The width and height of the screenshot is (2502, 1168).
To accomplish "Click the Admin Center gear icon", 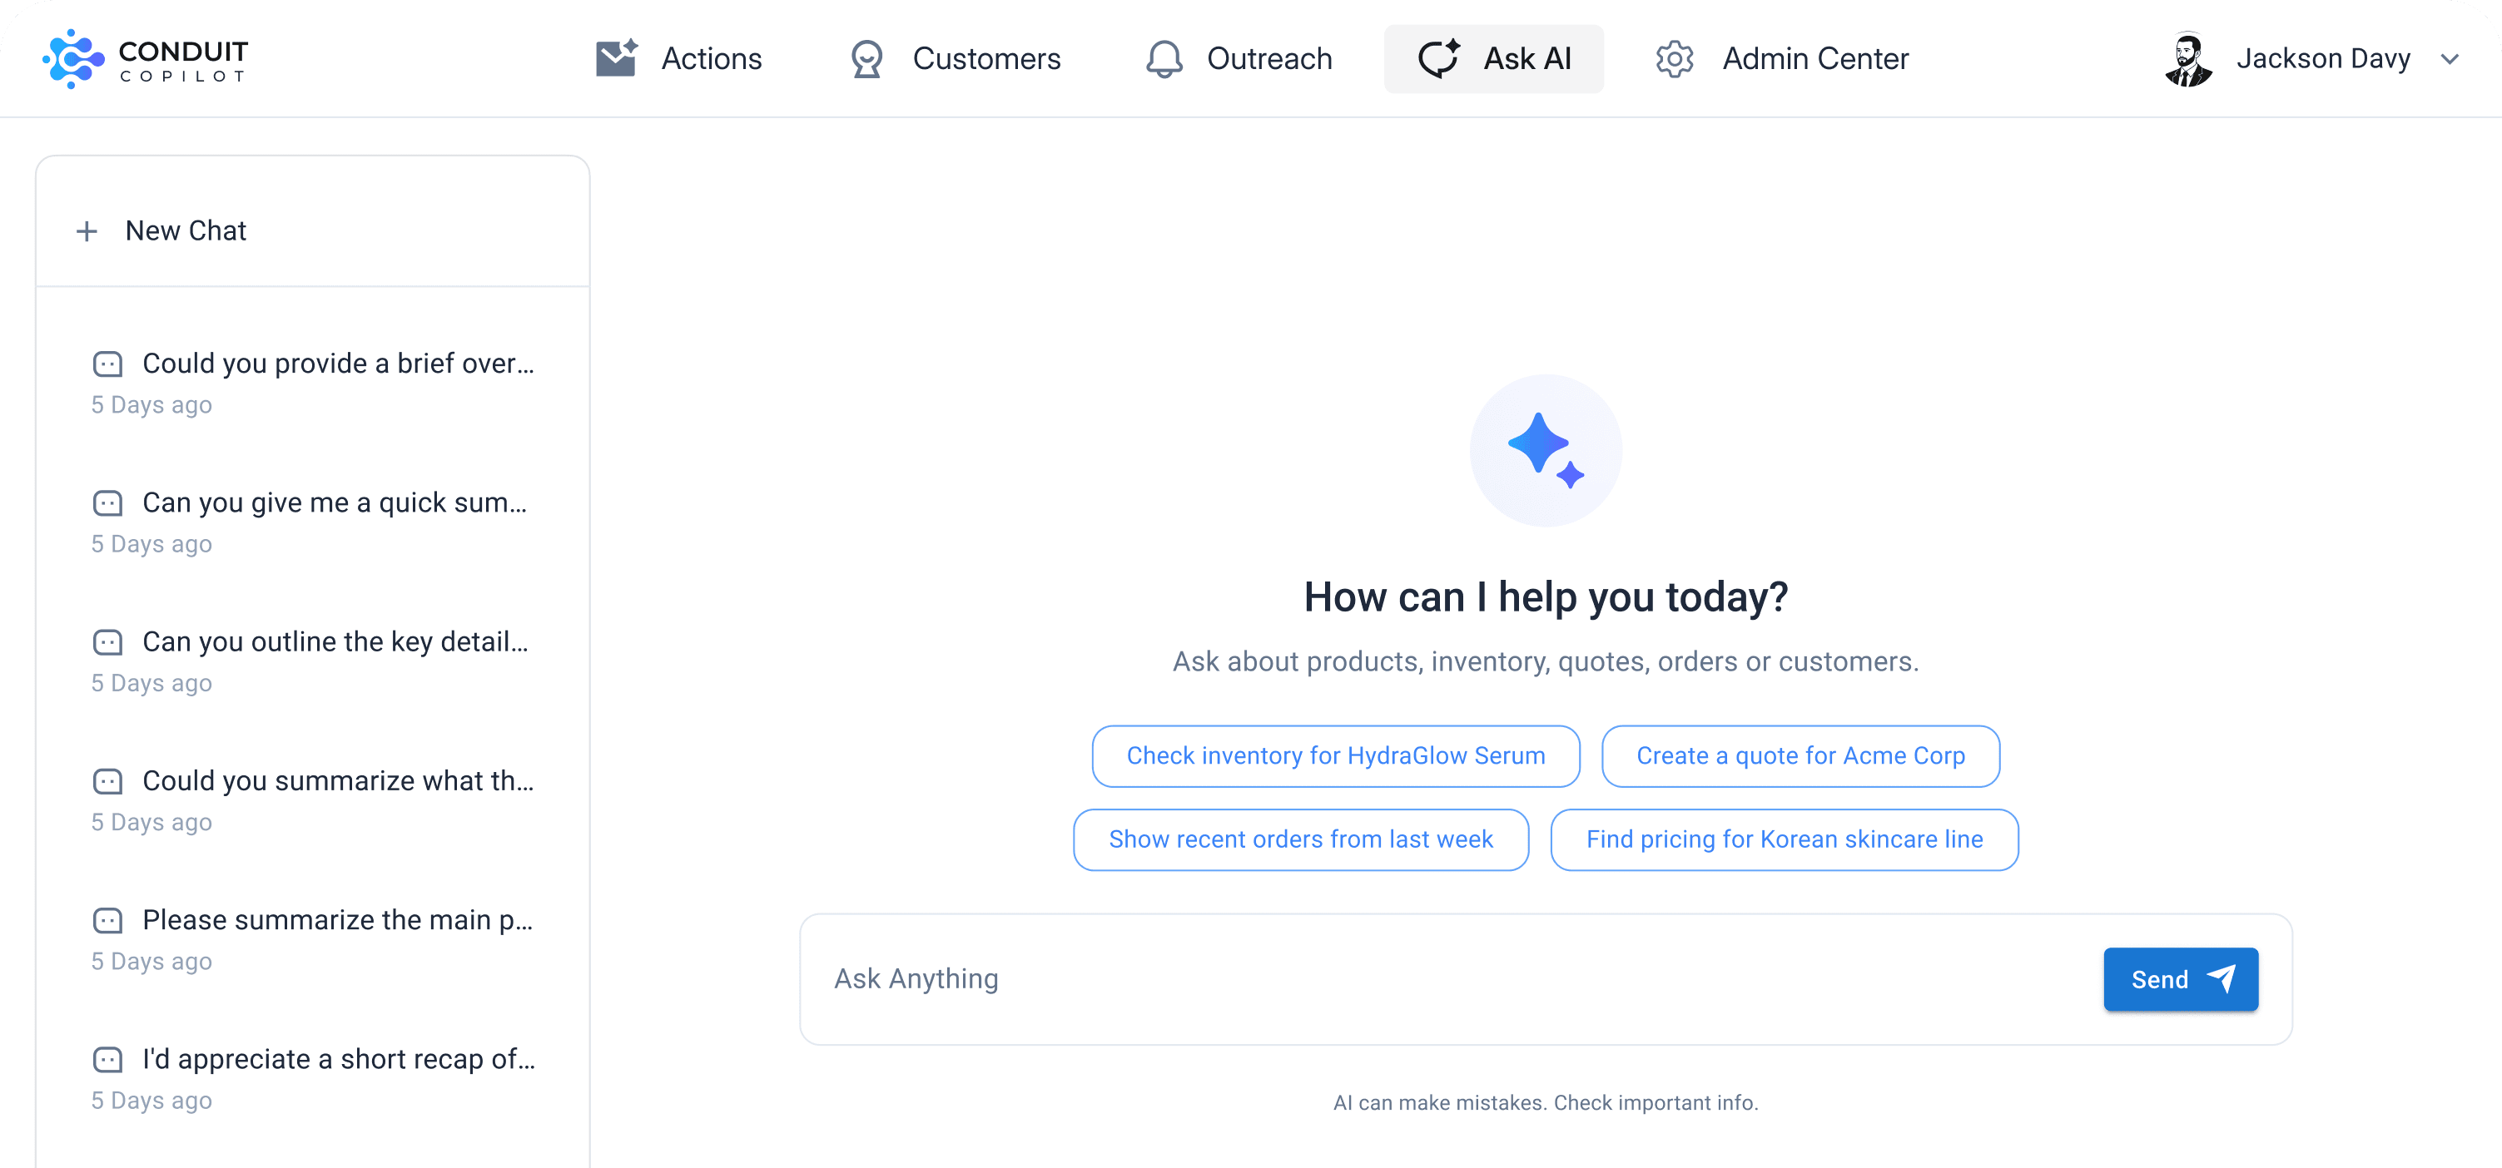I will [x=1674, y=59].
